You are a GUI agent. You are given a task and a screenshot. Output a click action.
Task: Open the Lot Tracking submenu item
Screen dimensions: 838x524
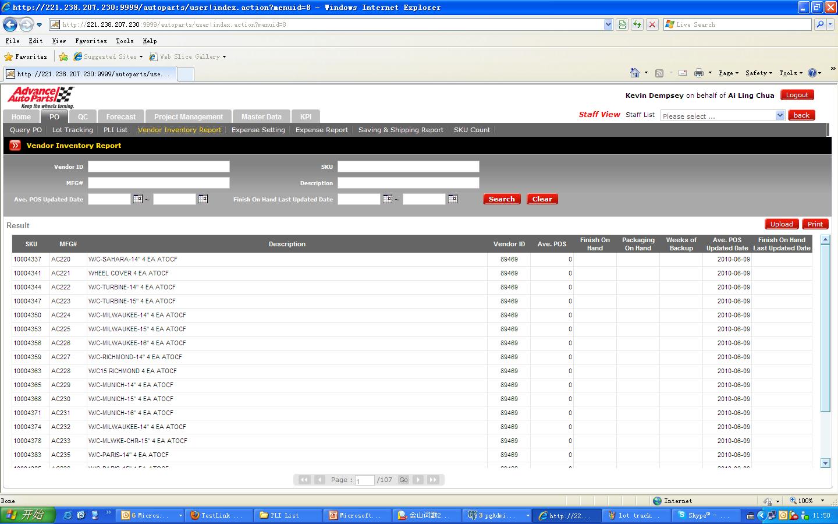(x=72, y=130)
